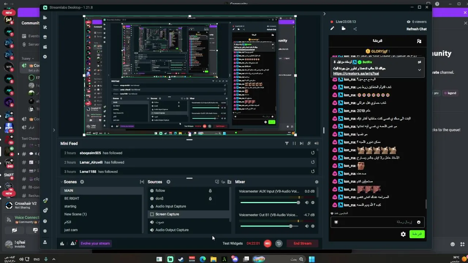Filter events in the Mini Feed
Image resolution: width=468 pixels, height=263 pixels.
287,144
